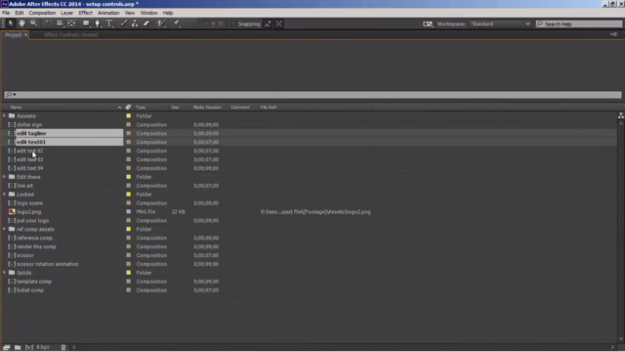Screen dimensions: 625x352
Task: Enable the Snapping checkbox
Action: click(x=233, y=23)
